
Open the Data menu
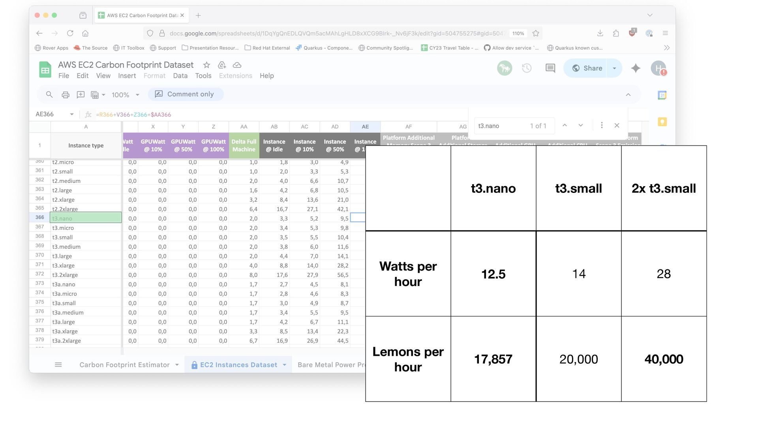click(x=180, y=76)
